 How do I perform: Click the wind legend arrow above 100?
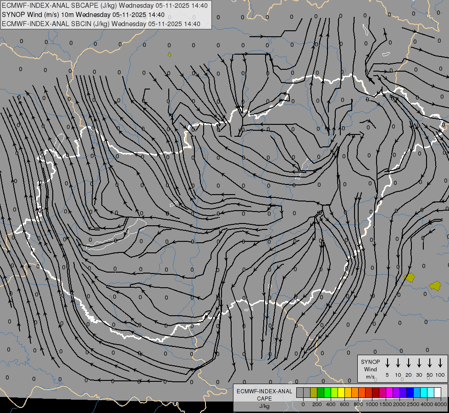(440, 363)
